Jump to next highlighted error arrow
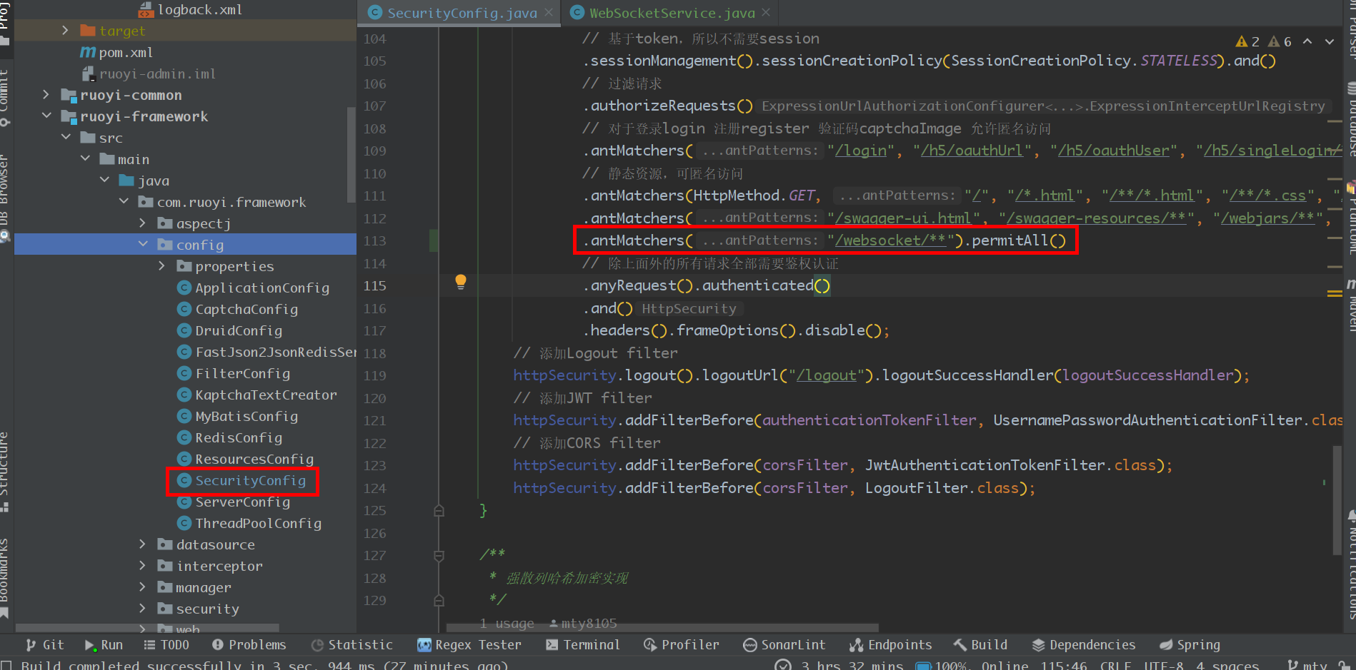The height and width of the screenshot is (670, 1356). (1330, 41)
